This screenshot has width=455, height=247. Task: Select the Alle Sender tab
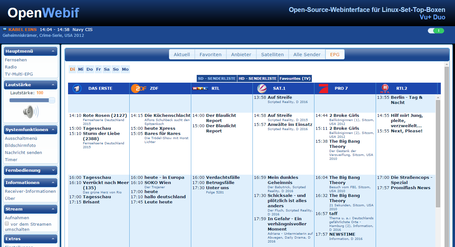(307, 54)
